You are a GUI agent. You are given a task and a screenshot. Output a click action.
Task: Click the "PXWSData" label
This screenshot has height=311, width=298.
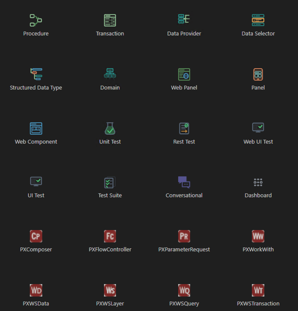(36, 304)
